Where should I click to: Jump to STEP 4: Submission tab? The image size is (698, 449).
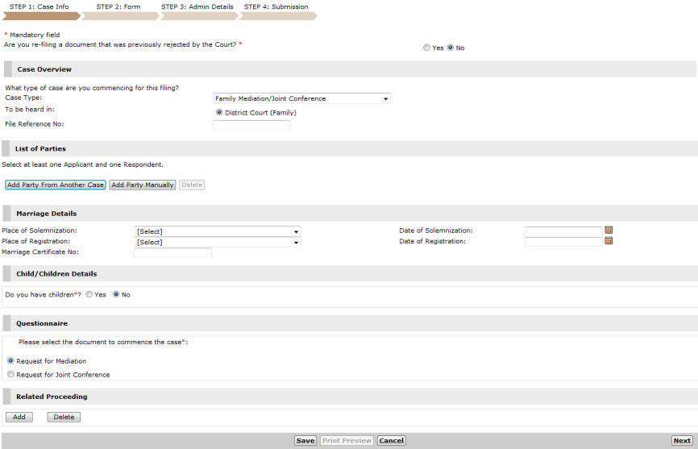click(x=276, y=7)
